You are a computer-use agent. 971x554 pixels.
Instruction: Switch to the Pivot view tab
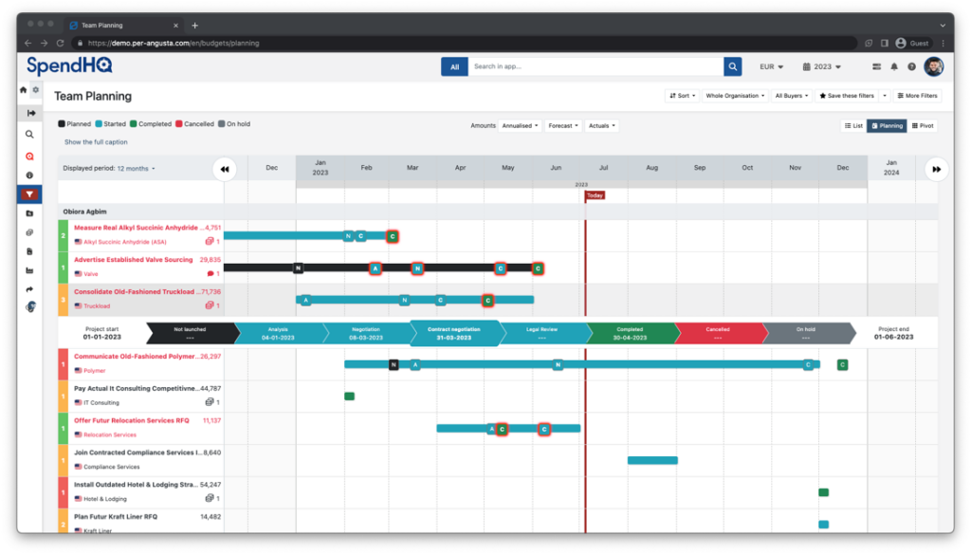pyautogui.click(x=923, y=125)
